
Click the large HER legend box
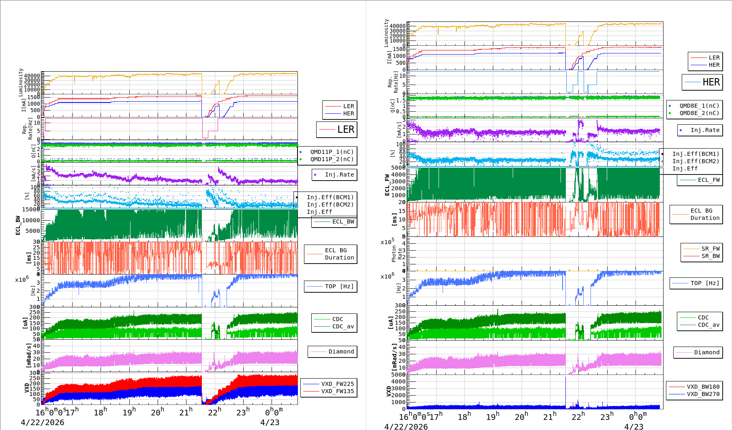pos(702,82)
